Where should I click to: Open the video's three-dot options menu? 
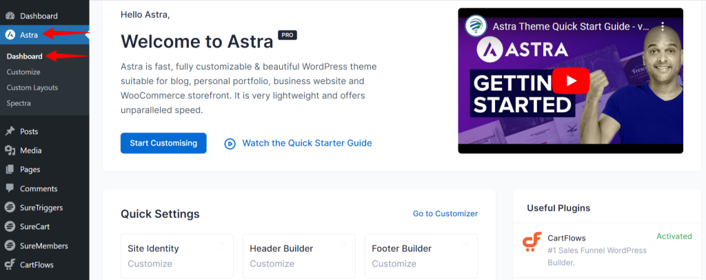coord(663,26)
